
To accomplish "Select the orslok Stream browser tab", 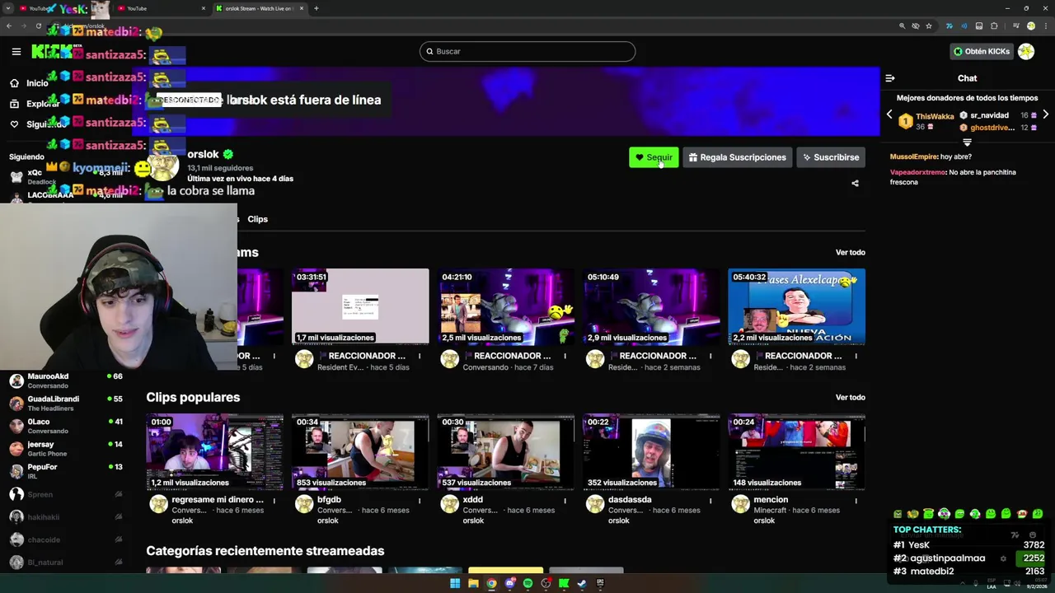I will click(x=260, y=8).
